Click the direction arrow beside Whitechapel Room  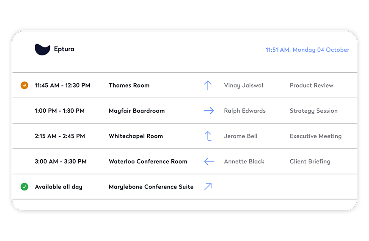pyautogui.click(x=208, y=136)
